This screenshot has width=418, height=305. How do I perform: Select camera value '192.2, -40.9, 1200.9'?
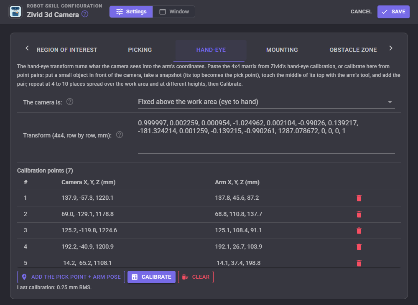point(87,247)
